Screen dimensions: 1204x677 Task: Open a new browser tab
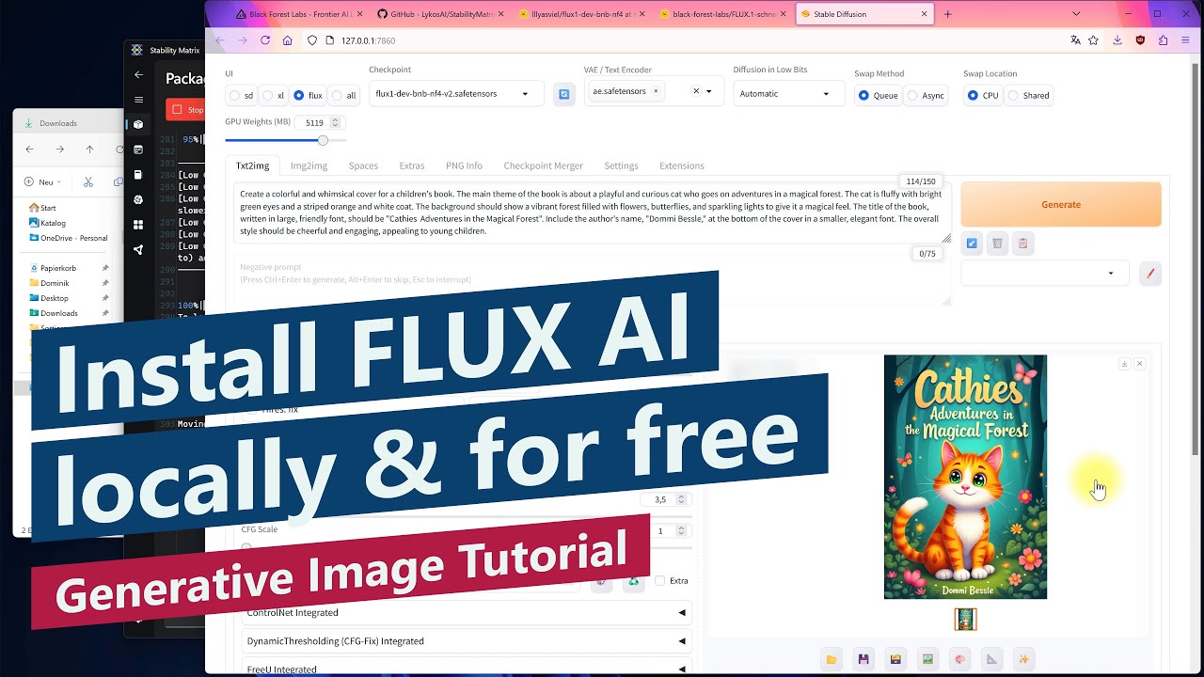click(x=948, y=14)
